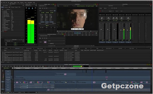The width and height of the screenshot is (153, 94).
Task: Open the Special menu
Action: point(15,3)
